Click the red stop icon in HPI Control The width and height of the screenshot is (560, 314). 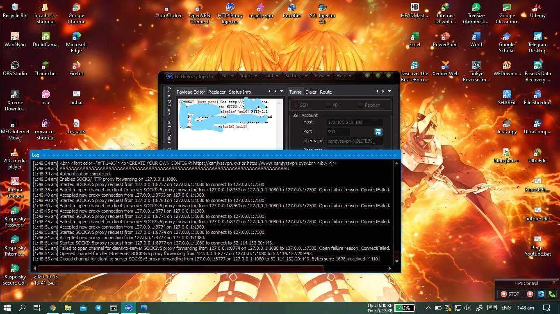click(530, 294)
